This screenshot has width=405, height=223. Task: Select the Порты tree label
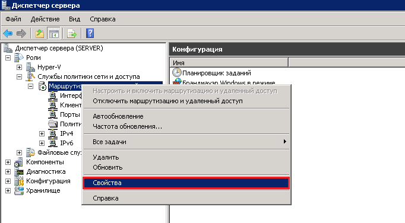(70, 114)
